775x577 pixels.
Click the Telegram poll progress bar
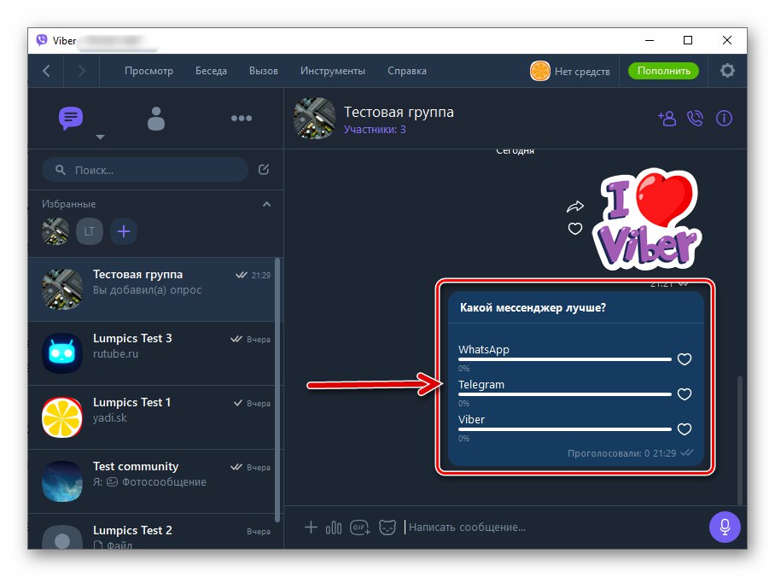[564, 394]
